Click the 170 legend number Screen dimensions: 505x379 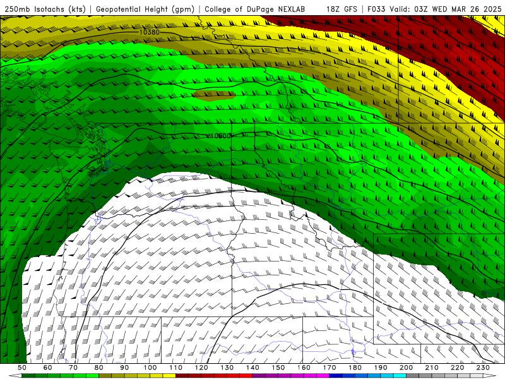coord(330,368)
